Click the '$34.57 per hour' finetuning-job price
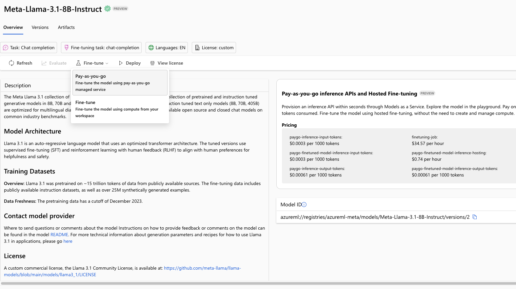 [428, 143]
